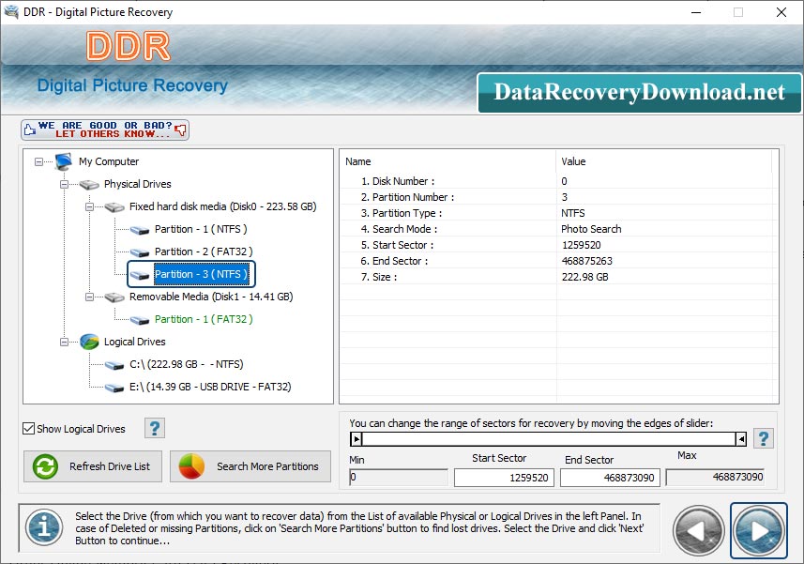
Task: Click the green refresh arrows icon
Action: [x=45, y=466]
